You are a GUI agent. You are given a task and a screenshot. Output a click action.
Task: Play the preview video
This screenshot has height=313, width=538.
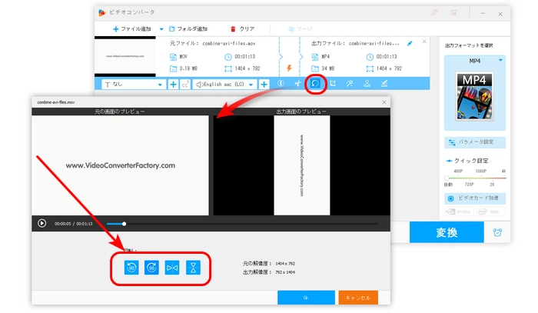click(x=42, y=223)
